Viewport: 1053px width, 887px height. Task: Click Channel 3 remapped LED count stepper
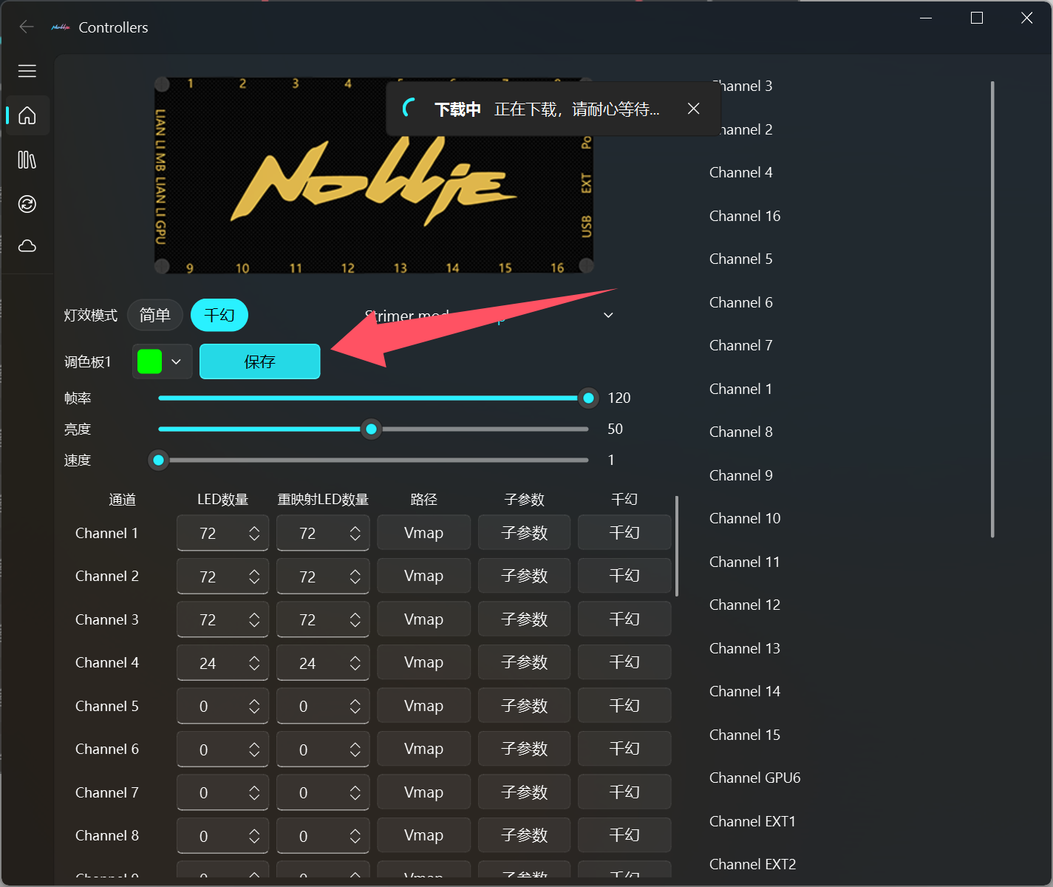click(355, 620)
